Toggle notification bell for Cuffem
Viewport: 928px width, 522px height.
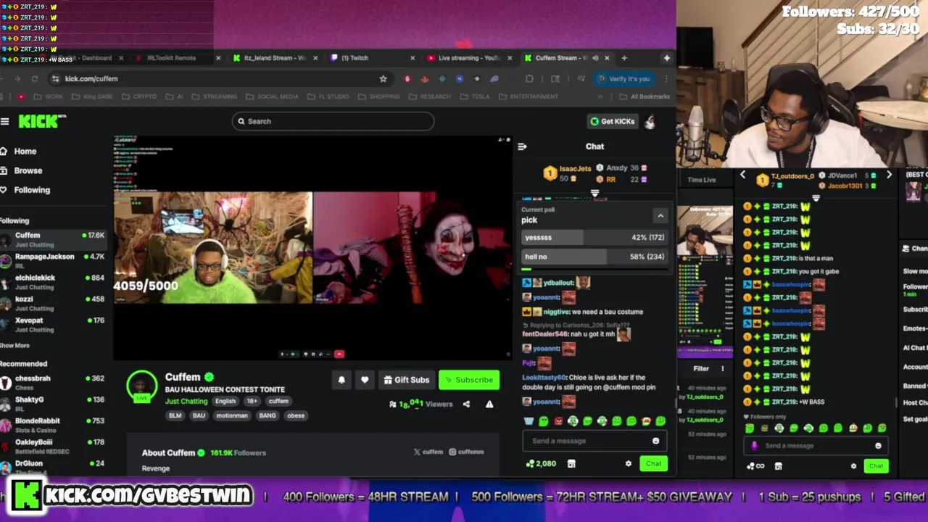click(x=341, y=380)
